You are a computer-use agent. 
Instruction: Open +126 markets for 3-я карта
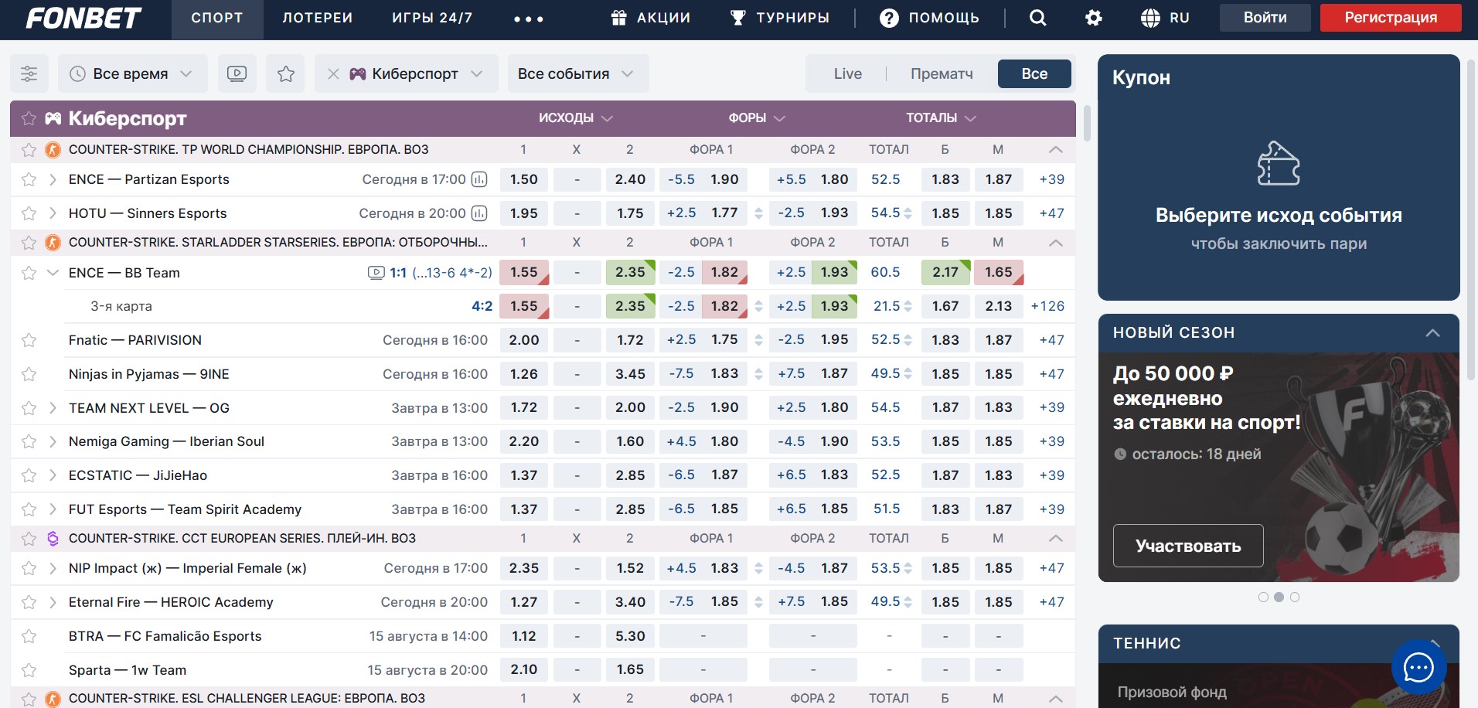(x=1047, y=306)
